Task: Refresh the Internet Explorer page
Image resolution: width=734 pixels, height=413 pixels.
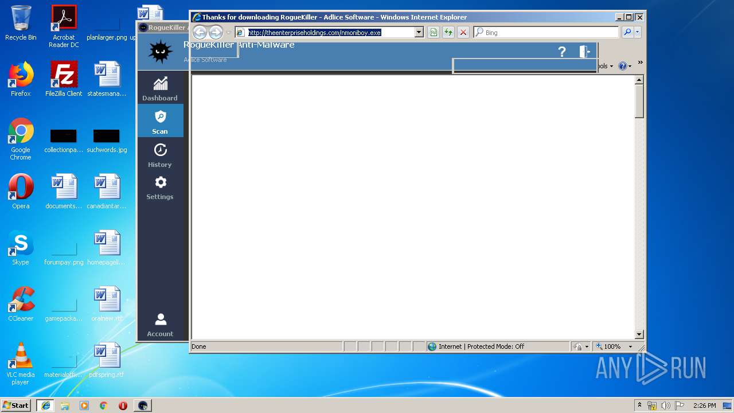Action: [x=448, y=33]
